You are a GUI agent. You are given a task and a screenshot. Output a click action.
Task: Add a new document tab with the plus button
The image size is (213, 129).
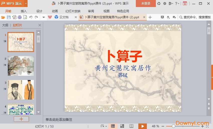click(x=150, y=17)
